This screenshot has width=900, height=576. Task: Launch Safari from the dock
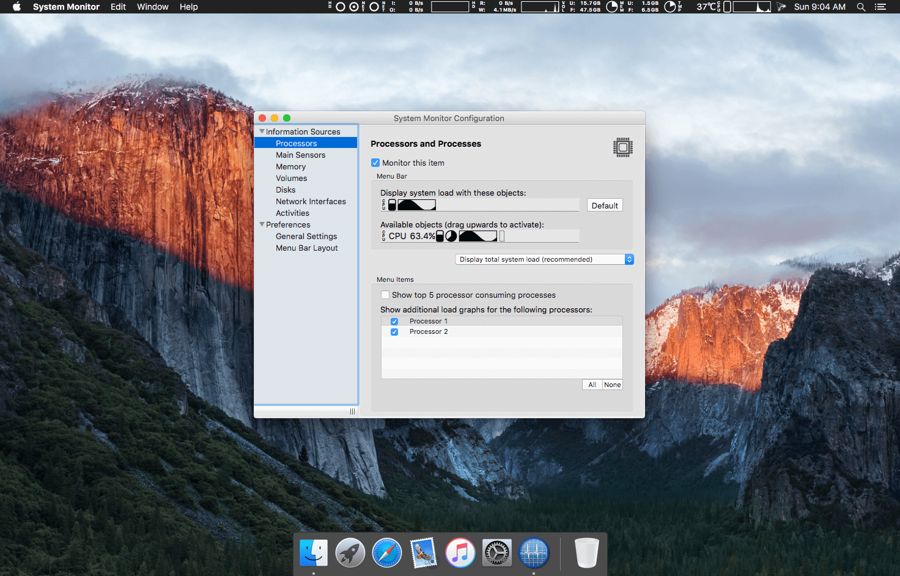(x=387, y=553)
